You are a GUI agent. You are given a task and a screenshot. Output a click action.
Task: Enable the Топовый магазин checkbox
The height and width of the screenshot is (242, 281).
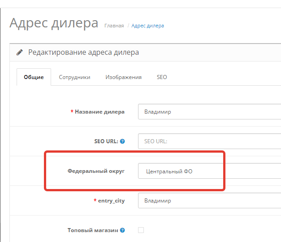pyautogui.click(x=141, y=230)
